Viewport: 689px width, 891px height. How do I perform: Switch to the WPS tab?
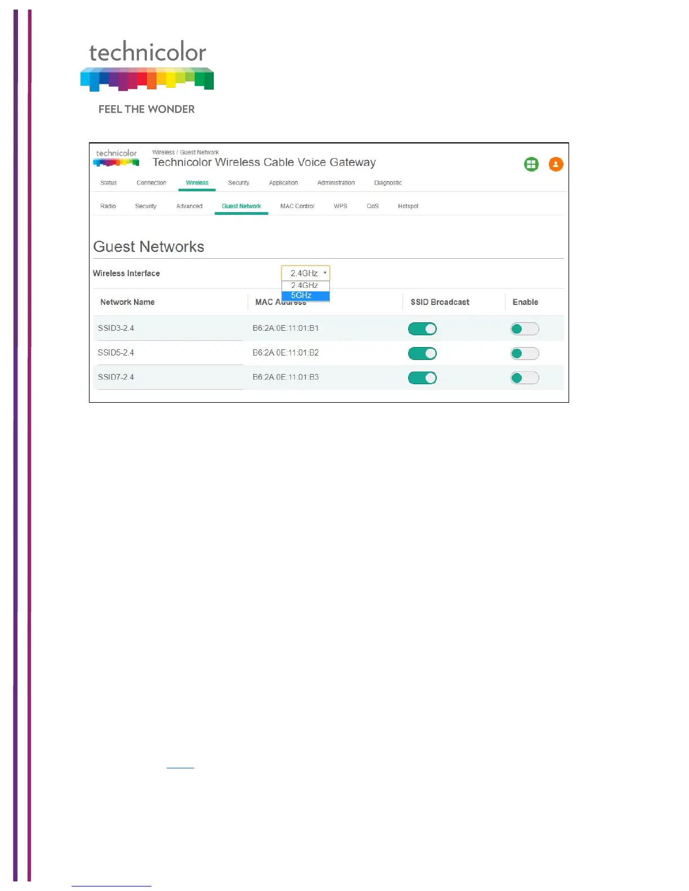coord(341,206)
